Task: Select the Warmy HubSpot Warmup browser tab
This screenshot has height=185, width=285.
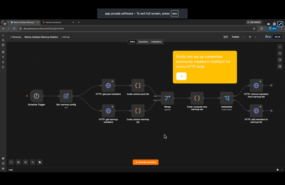Action: (x=23, y=23)
